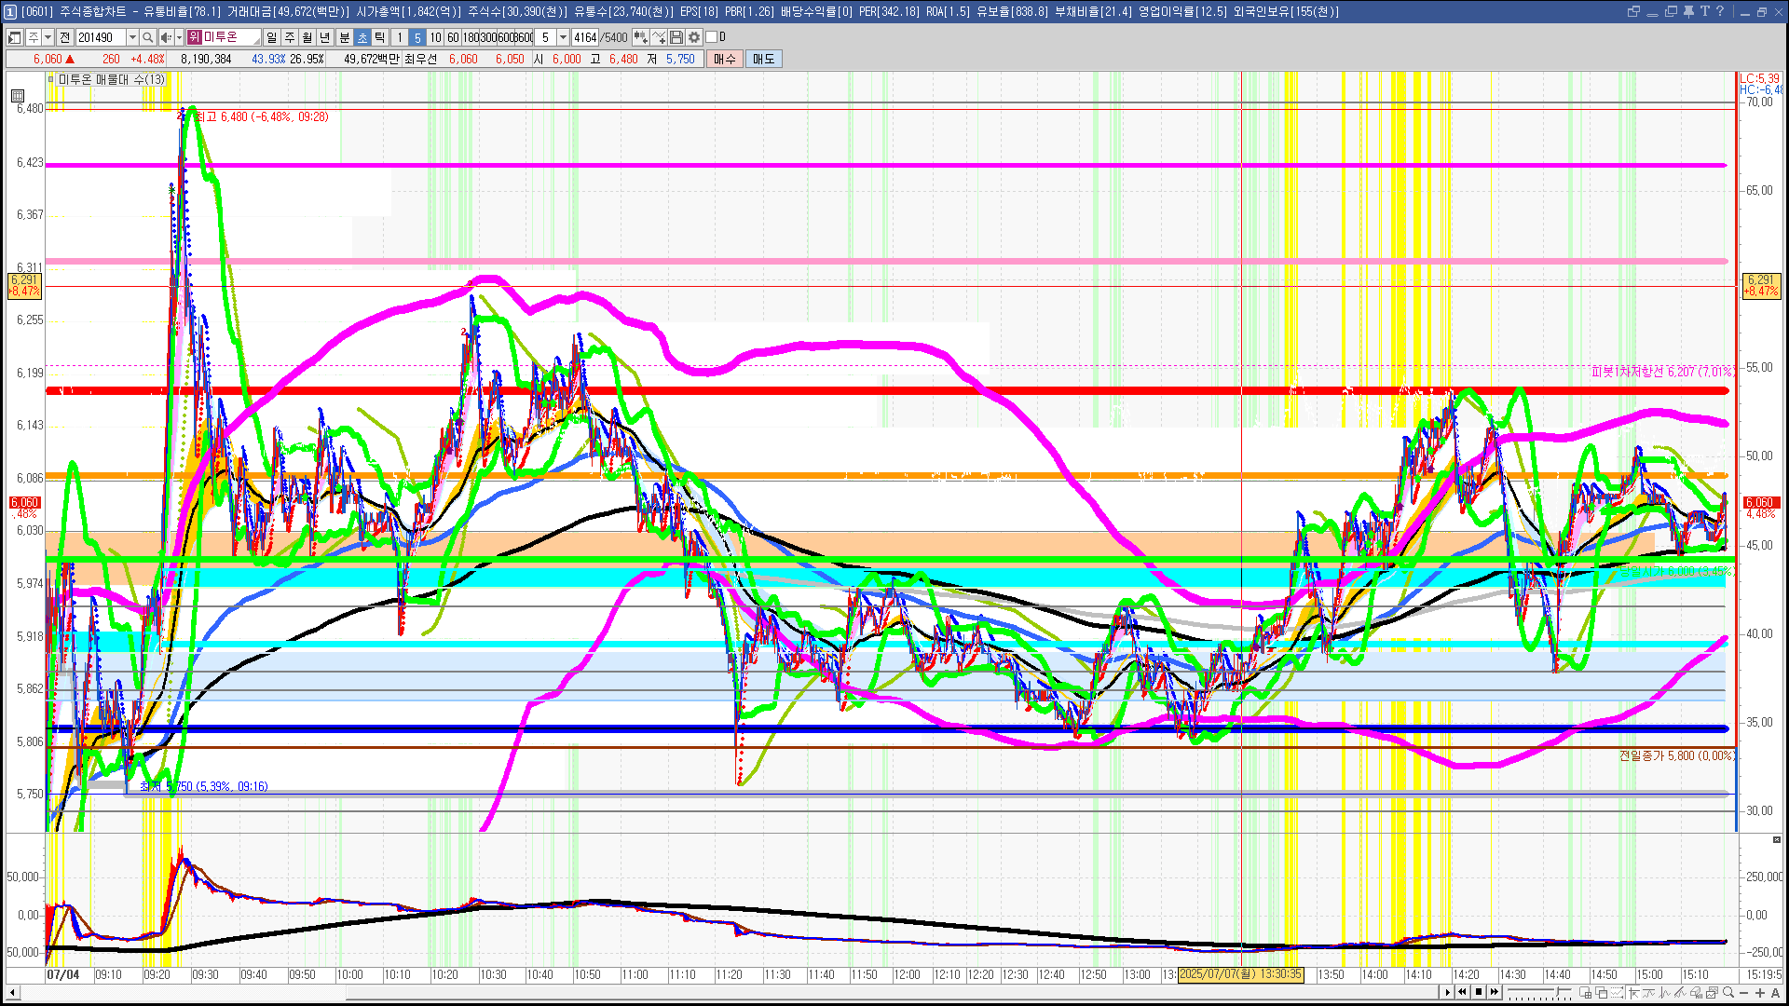Open dropdown arrow next to 주 selector
This screenshot has width=1789, height=1006.
48,37
